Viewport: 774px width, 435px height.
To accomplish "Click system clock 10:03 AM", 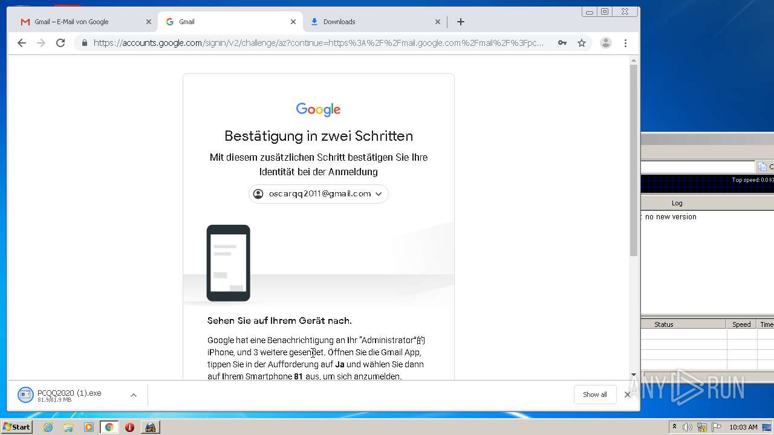I will coord(743,427).
